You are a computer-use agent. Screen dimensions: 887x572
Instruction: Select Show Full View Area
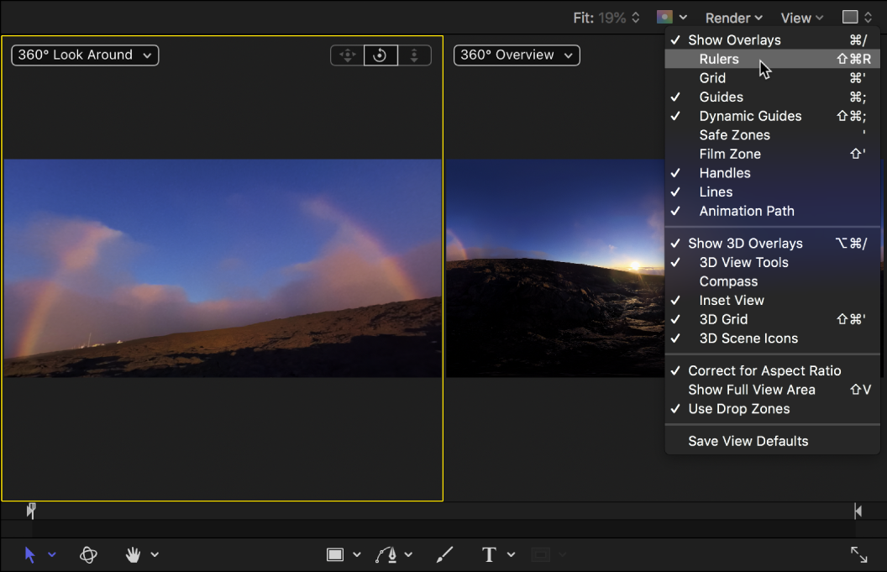tap(751, 390)
